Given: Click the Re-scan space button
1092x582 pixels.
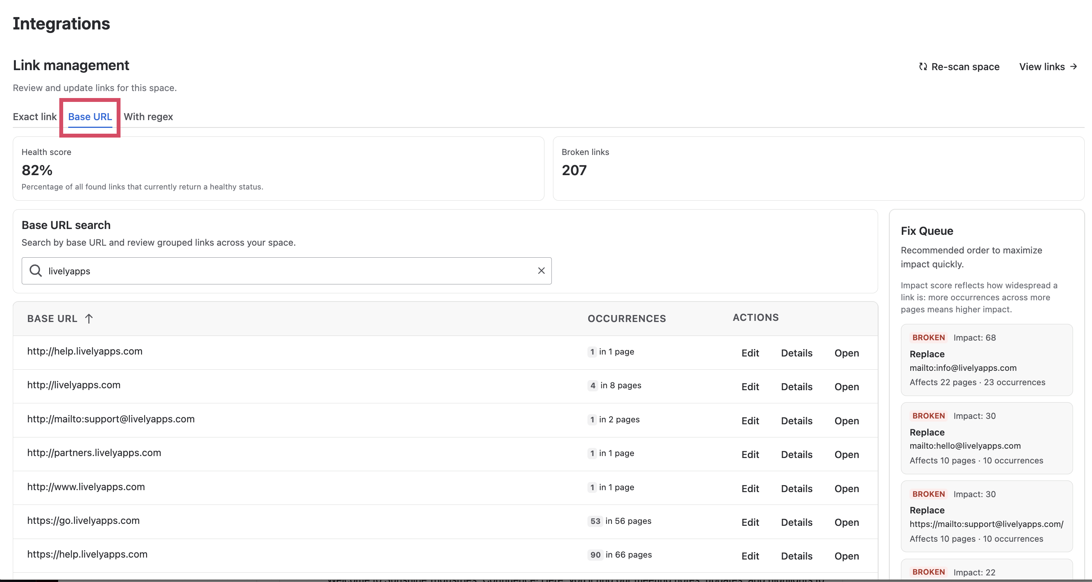Looking at the screenshot, I should point(965,67).
